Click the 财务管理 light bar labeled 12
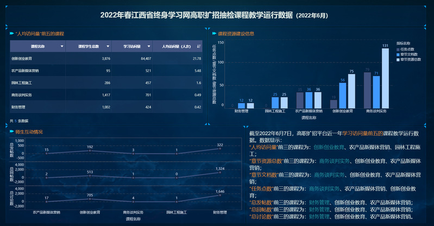 pos(250,105)
